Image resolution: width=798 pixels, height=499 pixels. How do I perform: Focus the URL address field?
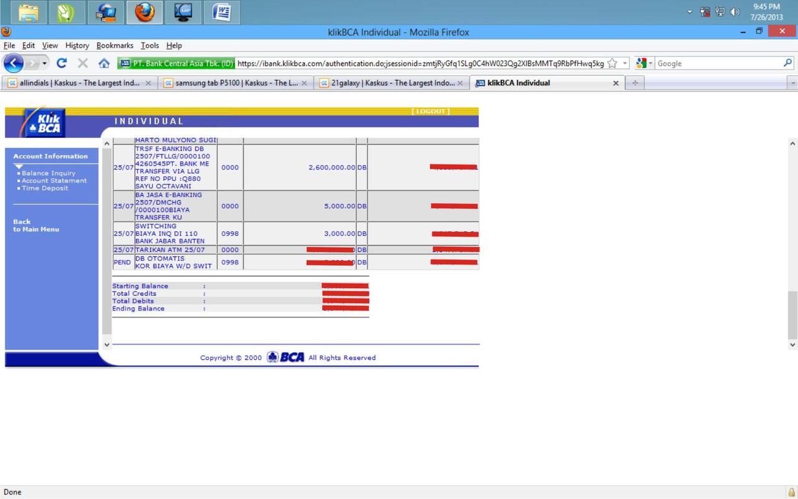pyautogui.click(x=420, y=64)
